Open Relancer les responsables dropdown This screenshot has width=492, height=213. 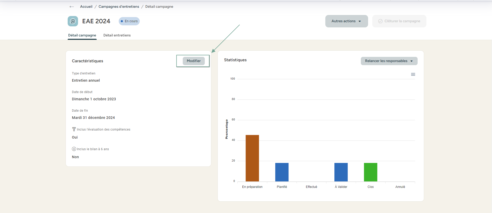(389, 61)
